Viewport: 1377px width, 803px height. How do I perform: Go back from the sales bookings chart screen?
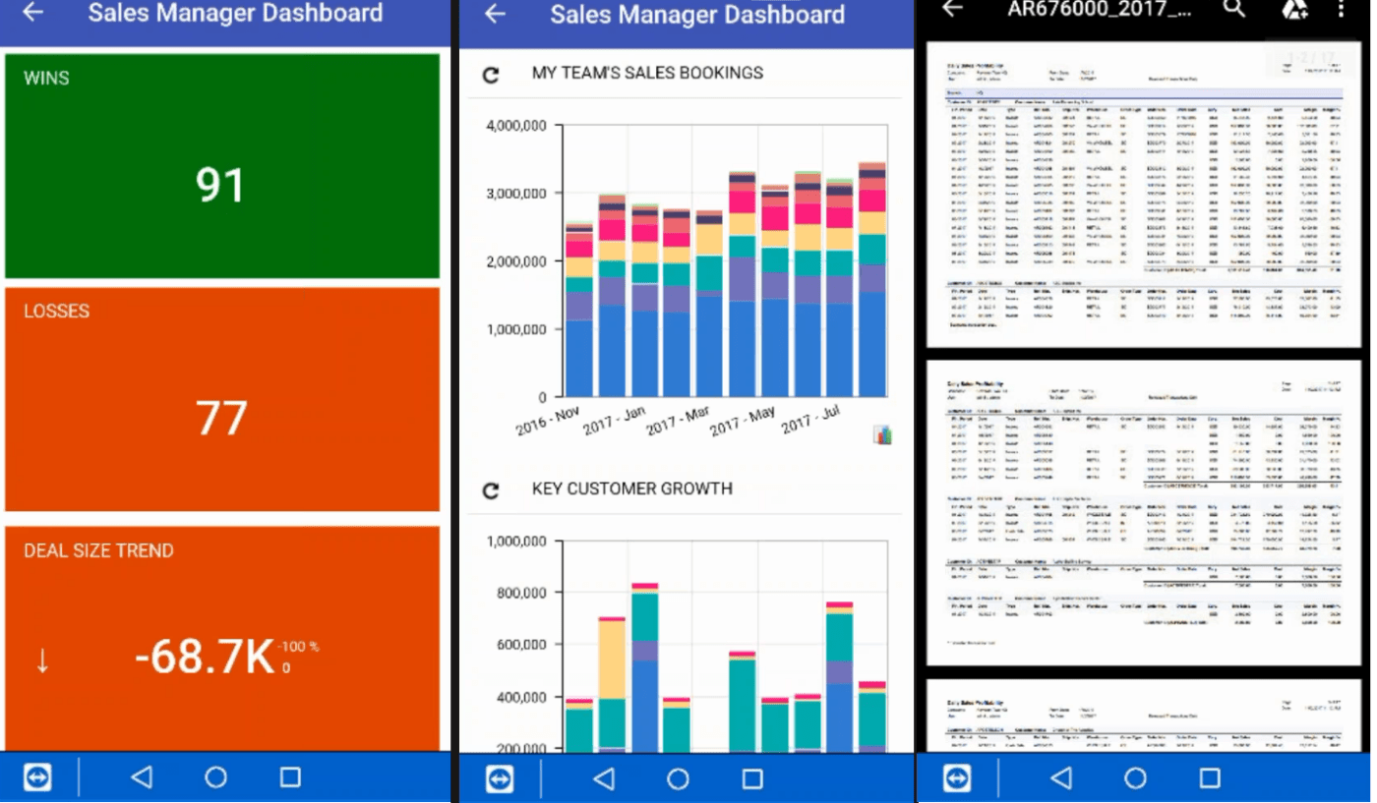tap(495, 14)
